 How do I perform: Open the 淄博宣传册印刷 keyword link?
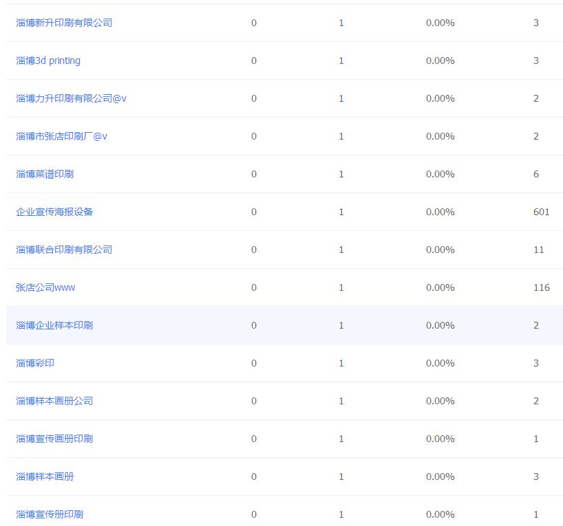[50, 514]
